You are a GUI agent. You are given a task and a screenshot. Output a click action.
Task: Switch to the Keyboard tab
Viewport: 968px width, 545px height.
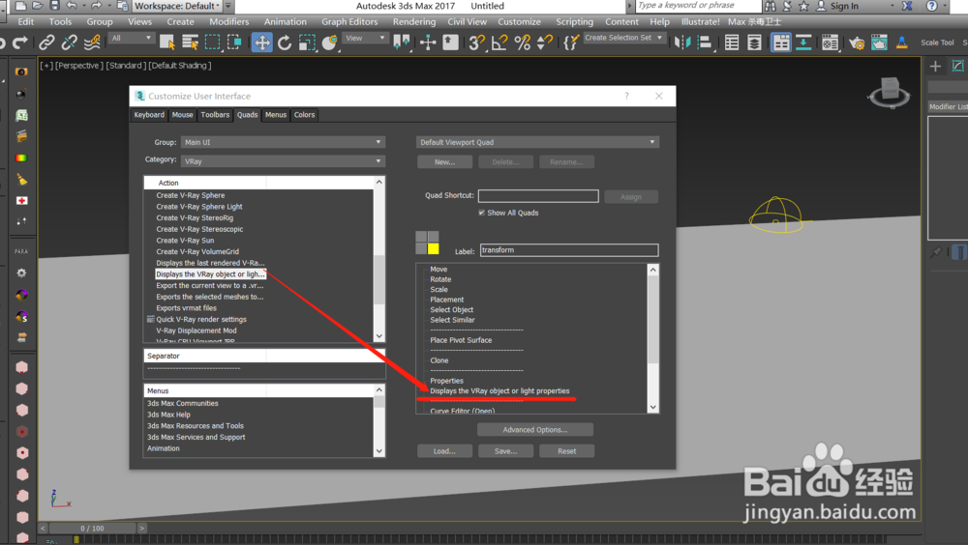click(149, 115)
